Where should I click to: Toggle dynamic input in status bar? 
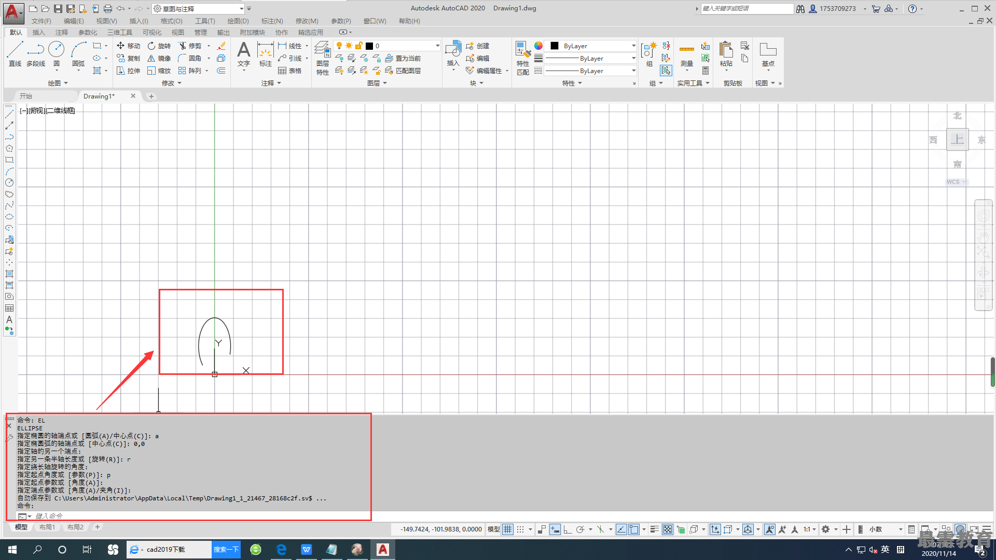click(555, 529)
